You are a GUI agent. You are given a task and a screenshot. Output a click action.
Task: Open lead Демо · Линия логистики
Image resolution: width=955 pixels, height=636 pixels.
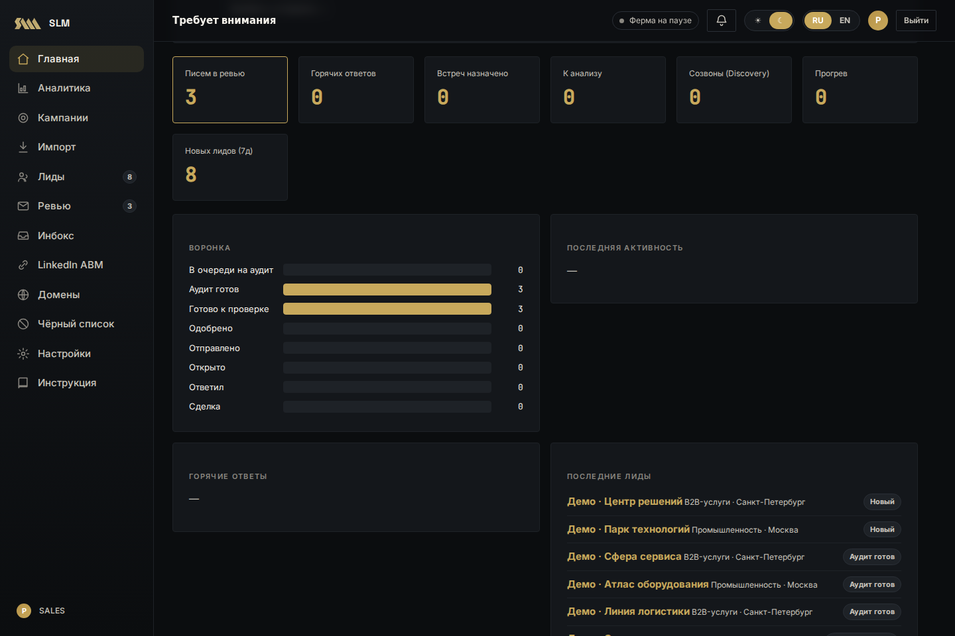(628, 611)
